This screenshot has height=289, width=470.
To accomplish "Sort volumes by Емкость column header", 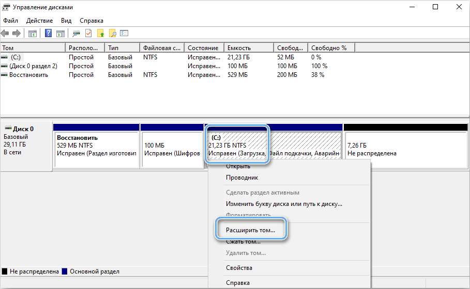I will click(x=239, y=47).
